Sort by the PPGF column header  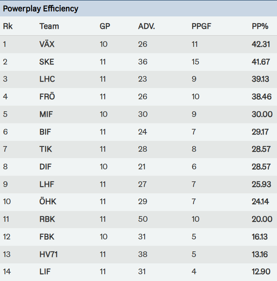point(201,26)
